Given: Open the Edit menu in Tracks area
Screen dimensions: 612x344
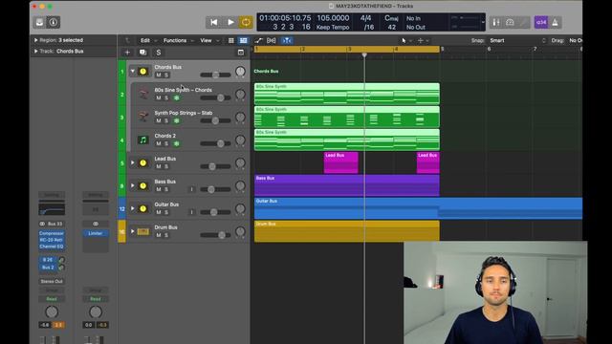Looking at the screenshot, I should tap(149, 40).
